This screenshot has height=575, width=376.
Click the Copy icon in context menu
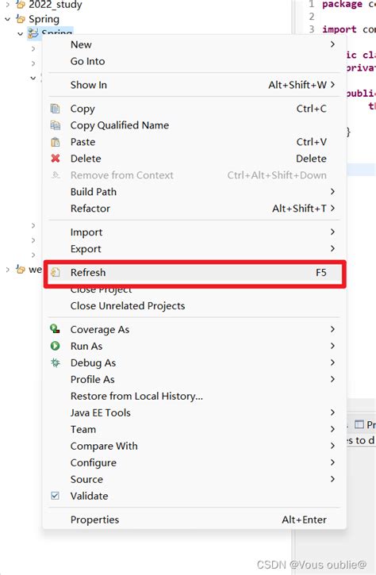click(x=55, y=109)
